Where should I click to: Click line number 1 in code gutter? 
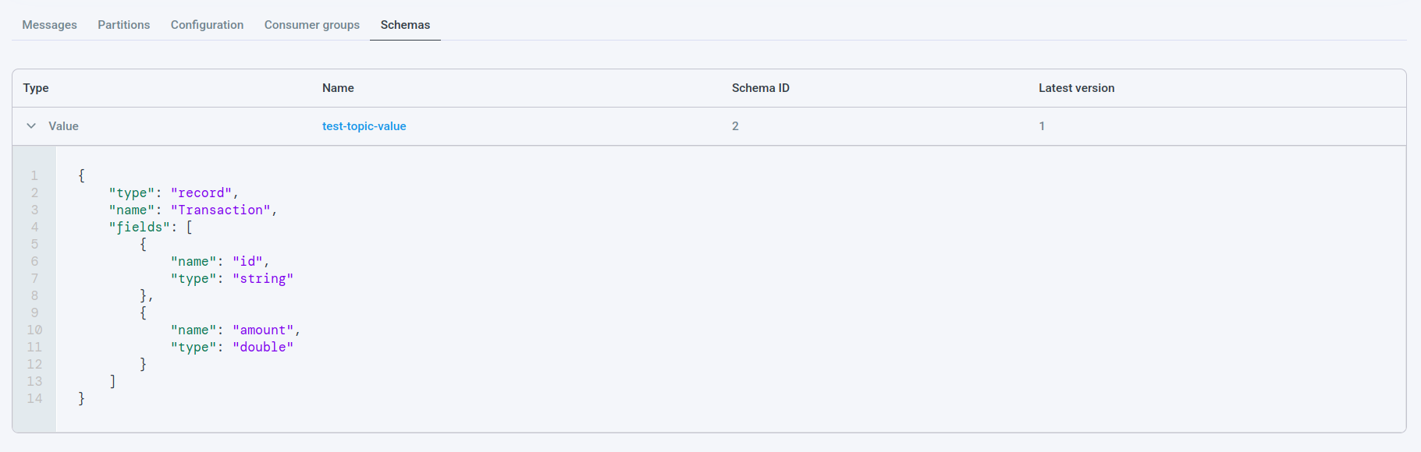(34, 175)
